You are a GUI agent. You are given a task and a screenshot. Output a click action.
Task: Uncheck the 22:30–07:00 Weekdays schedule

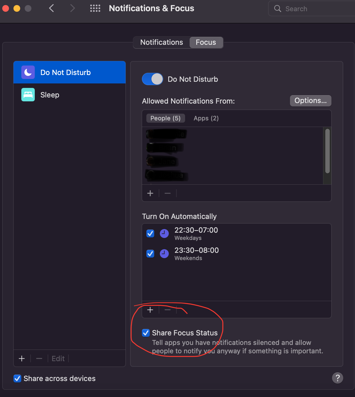point(150,233)
